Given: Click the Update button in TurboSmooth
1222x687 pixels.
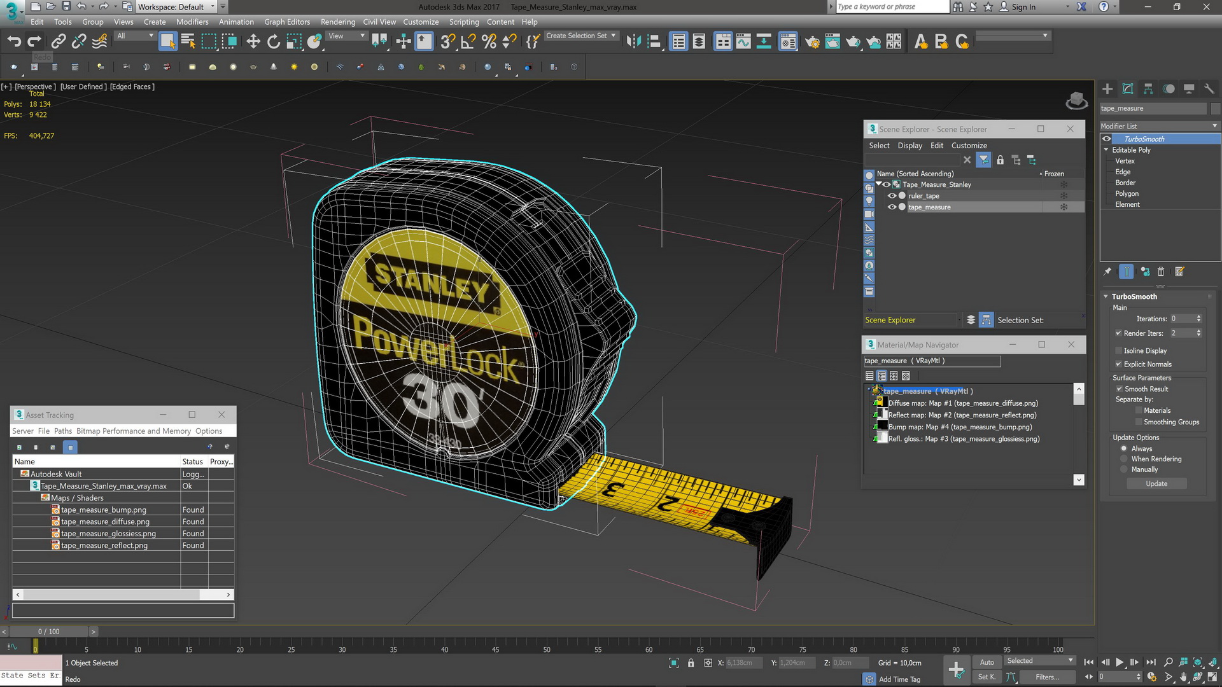Looking at the screenshot, I should 1156,484.
